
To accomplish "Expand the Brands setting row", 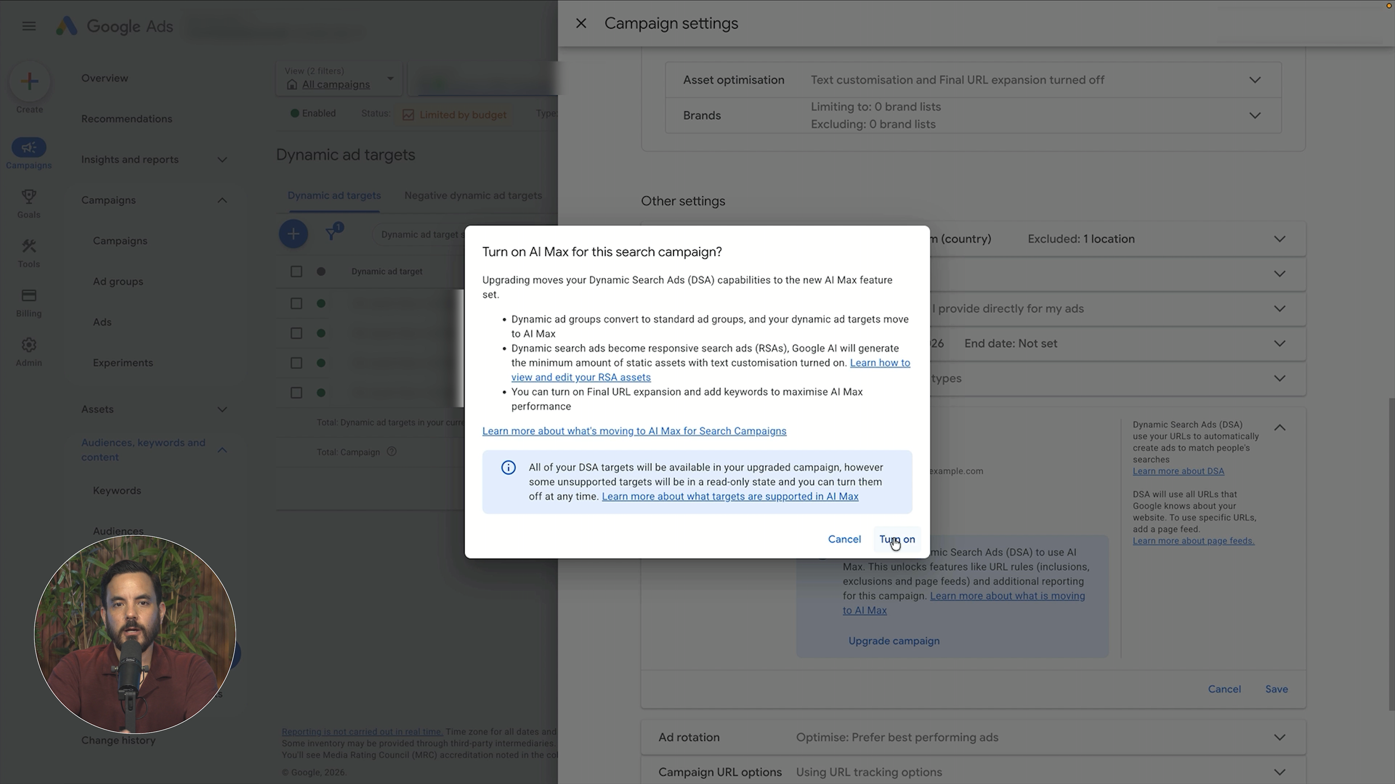I will coord(1255,115).
